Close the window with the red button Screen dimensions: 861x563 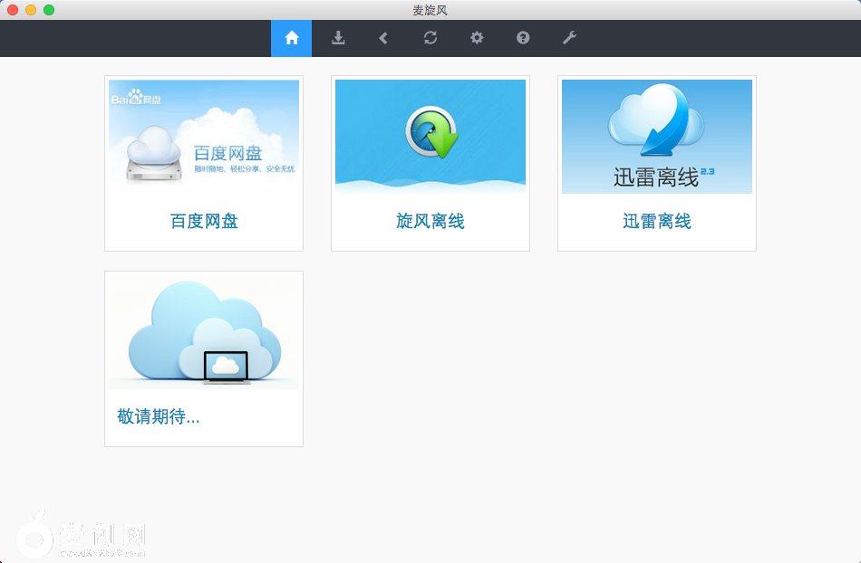click(13, 10)
